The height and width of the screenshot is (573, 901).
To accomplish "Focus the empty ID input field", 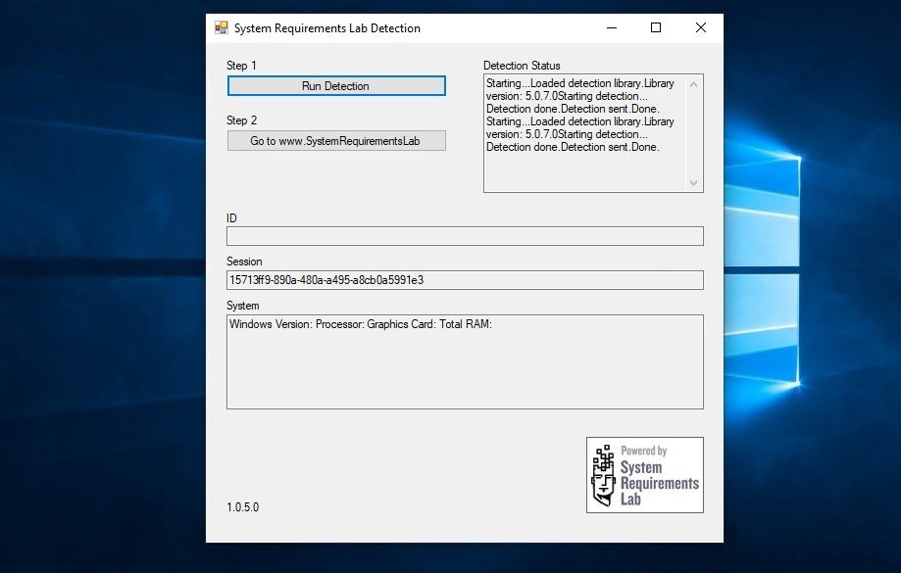I will (x=465, y=236).
